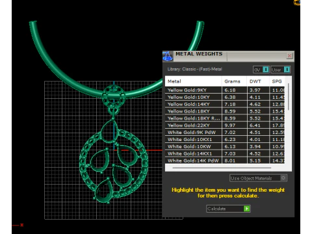
Task: Click the 4.11 DWT value
Action: (x=255, y=97)
